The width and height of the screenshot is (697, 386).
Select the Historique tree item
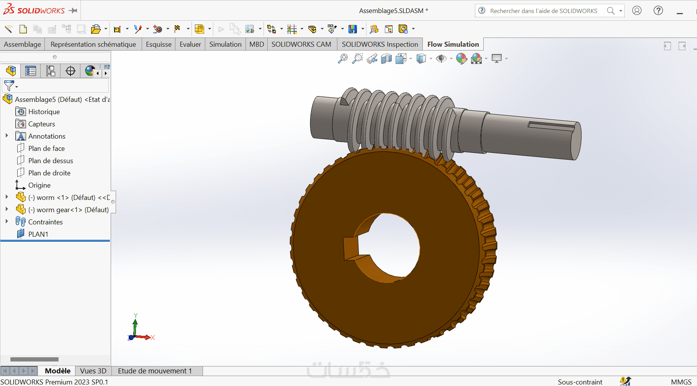coord(44,112)
